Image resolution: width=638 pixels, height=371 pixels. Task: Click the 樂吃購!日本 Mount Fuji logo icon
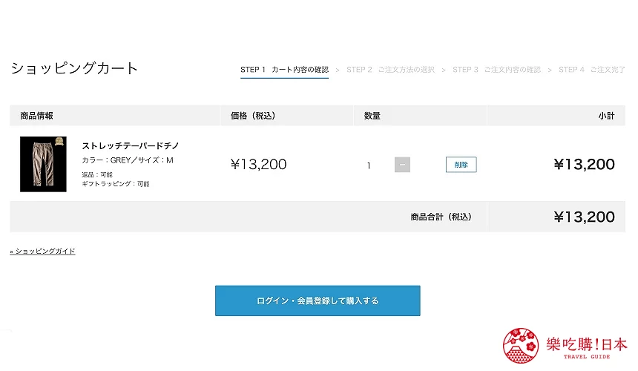[x=522, y=347]
